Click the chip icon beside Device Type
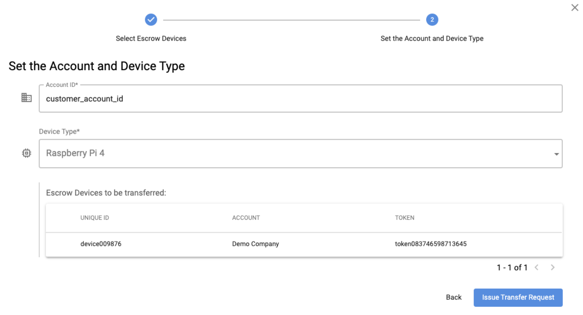Image resolution: width=583 pixels, height=315 pixels. (26, 153)
